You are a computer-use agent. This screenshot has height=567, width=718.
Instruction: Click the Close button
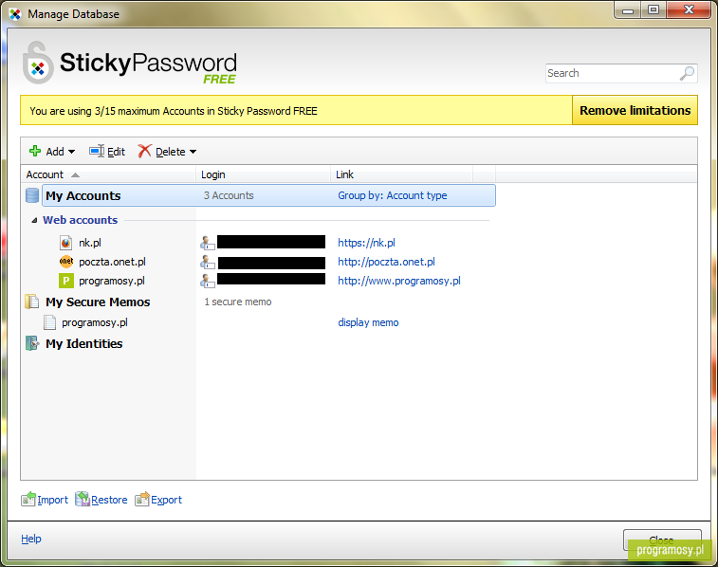pyautogui.click(x=662, y=540)
